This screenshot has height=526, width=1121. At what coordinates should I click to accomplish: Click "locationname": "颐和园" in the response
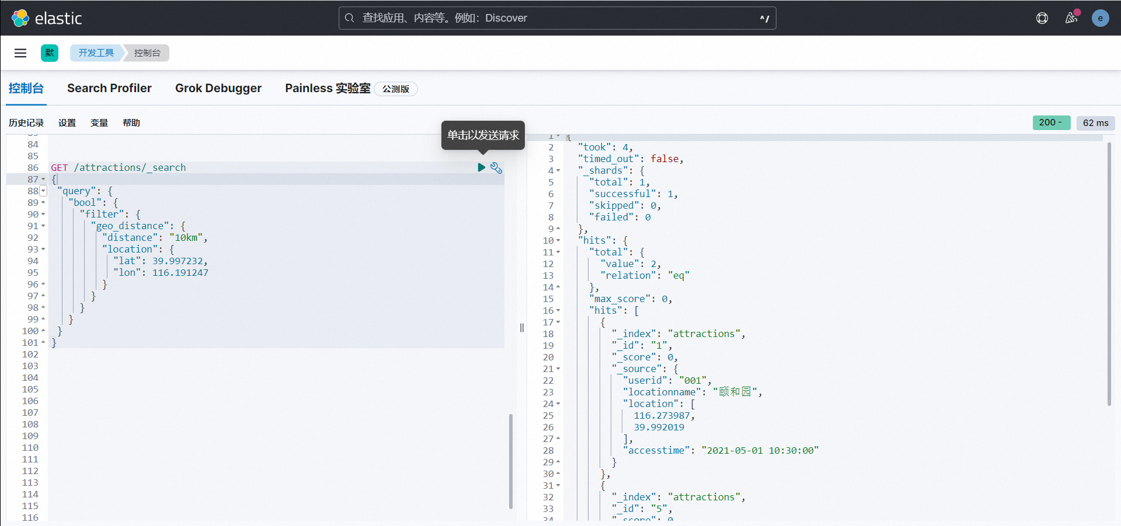coord(692,392)
